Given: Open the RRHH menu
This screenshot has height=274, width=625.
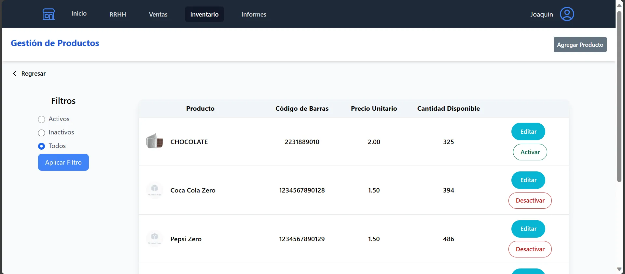Looking at the screenshot, I should pos(118,14).
